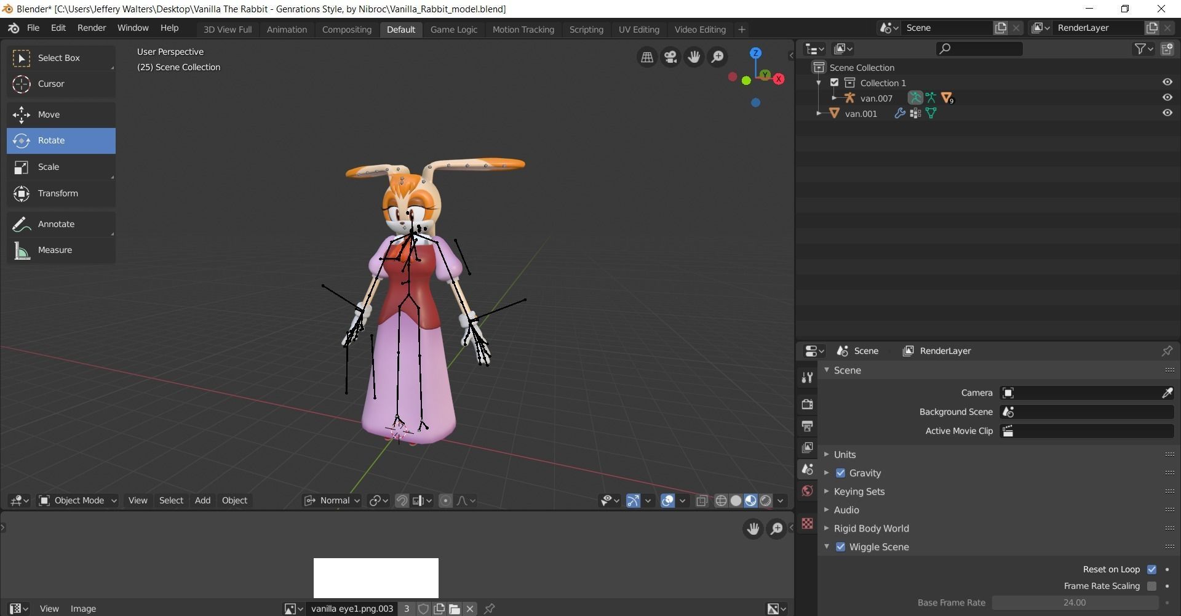This screenshot has width=1181, height=616.
Task: Click the Z axis on navigation gizmo
Action: click(x=755, y=53)
